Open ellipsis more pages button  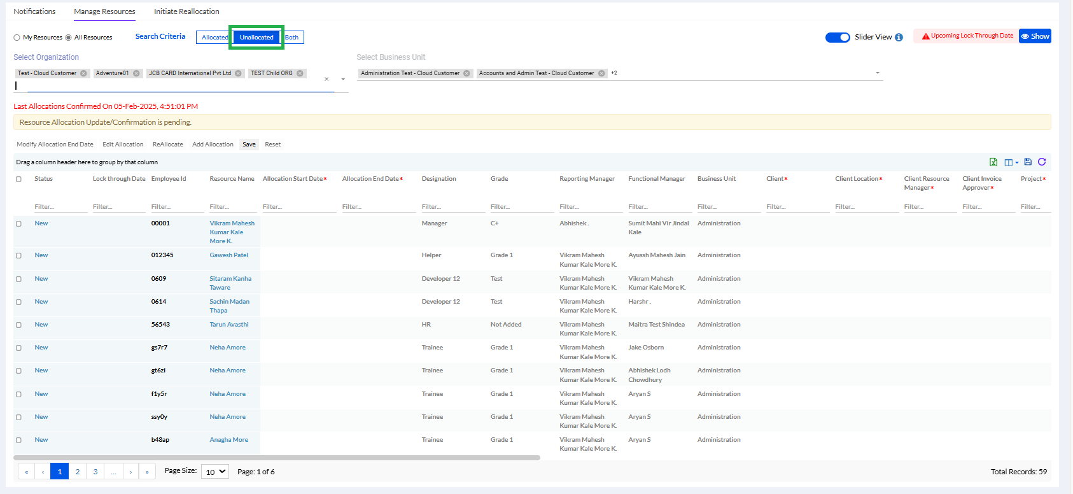(113, 472)
